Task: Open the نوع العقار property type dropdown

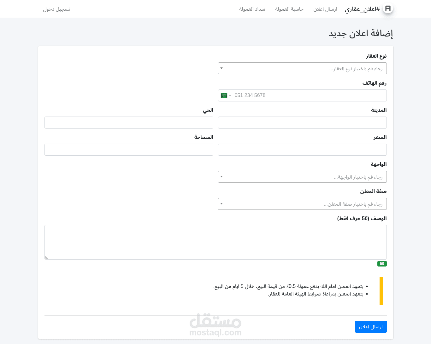Action: (302, 68)
